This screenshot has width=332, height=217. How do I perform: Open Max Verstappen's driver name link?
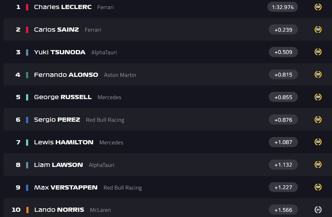(x=66, y=187)
